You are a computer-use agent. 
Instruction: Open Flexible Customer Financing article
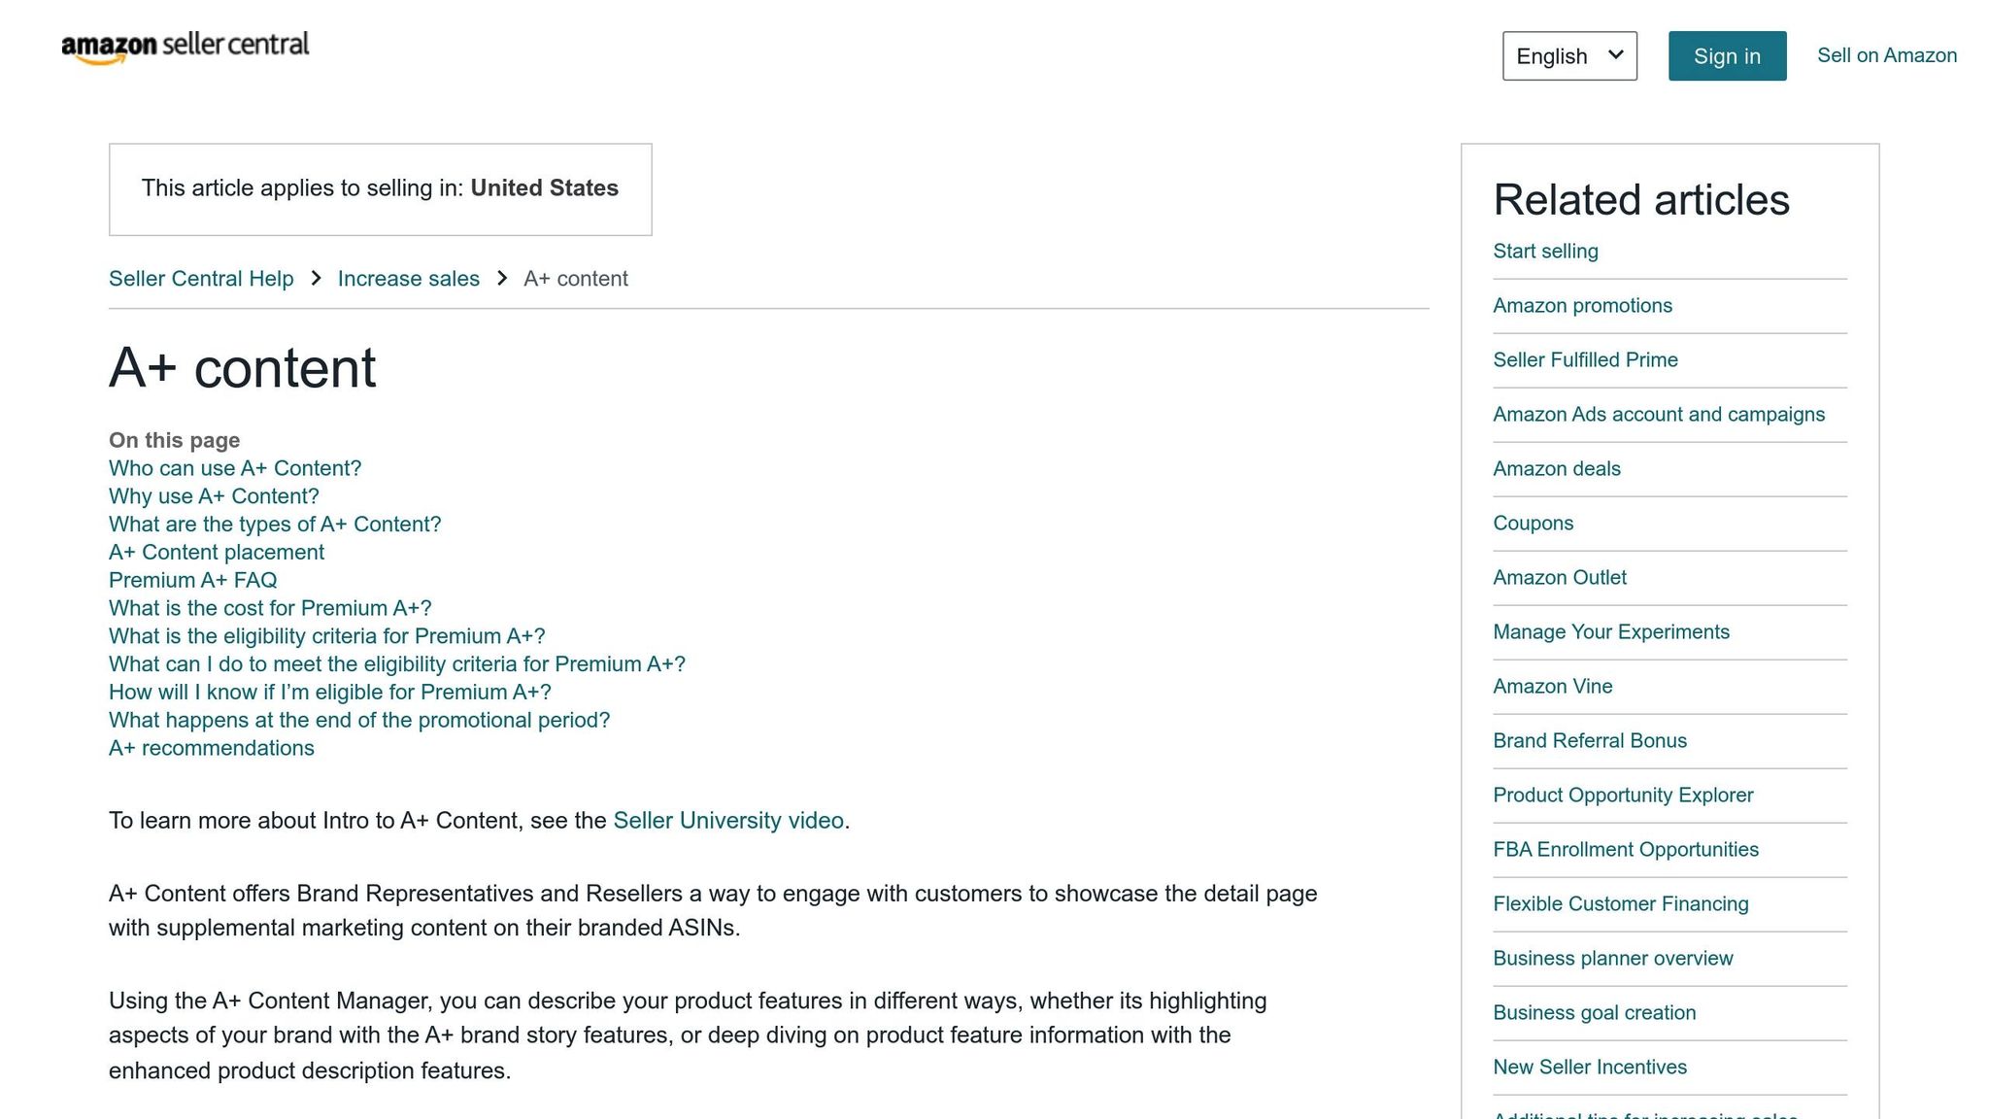pos(1621,904)
